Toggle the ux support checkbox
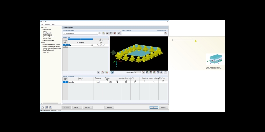 tap(116, 82)
